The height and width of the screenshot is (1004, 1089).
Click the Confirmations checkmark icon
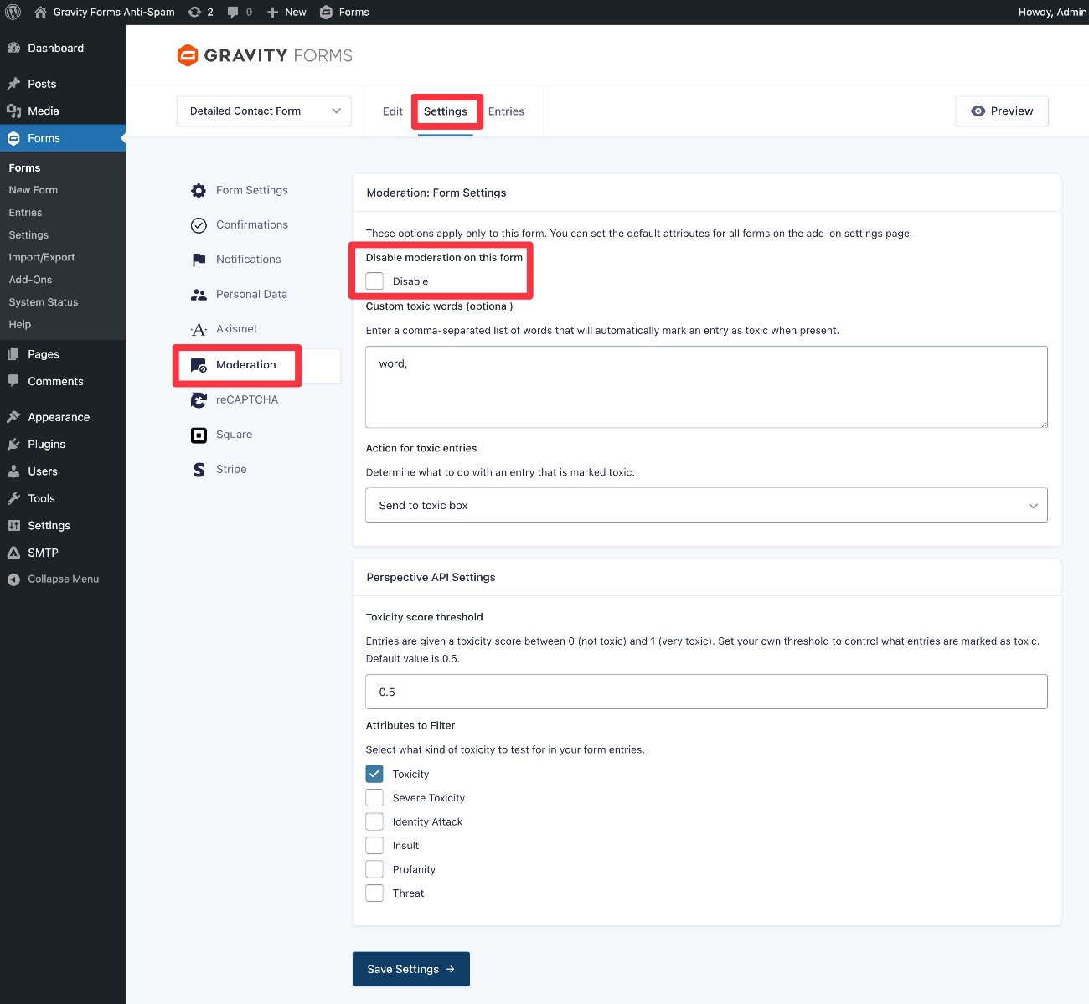[x=198, y=224]
